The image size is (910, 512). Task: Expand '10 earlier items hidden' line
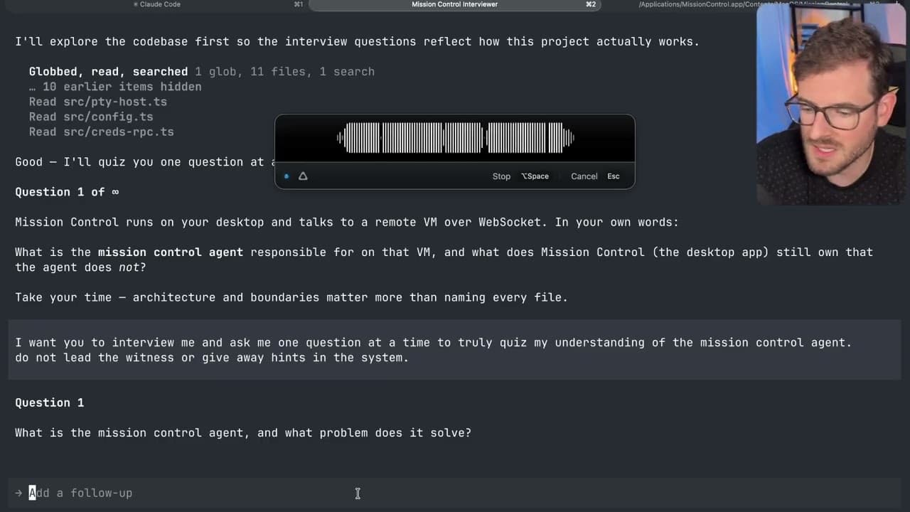point(115,87)
